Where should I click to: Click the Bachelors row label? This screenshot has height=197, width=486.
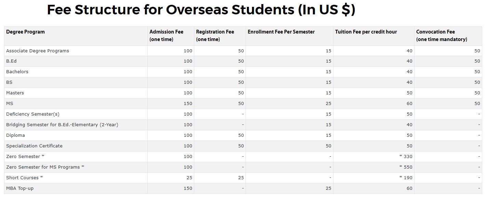coord(17,72)
